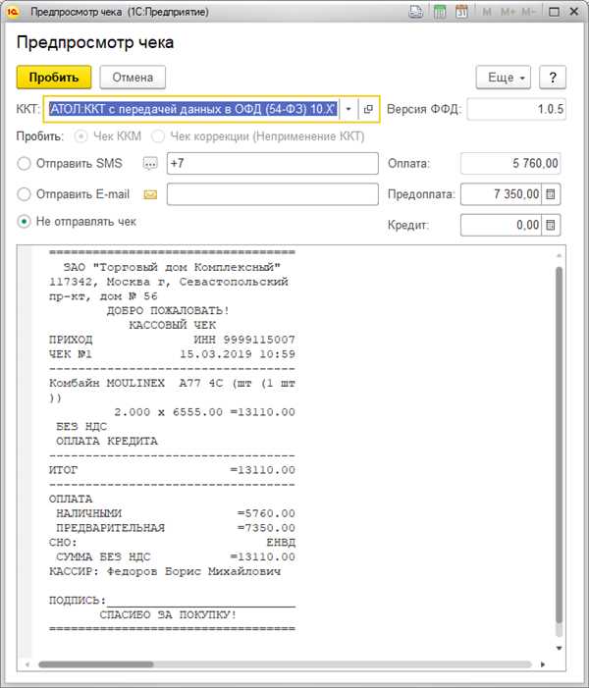Click the Версия ФФД field 1.0.5

516,109
